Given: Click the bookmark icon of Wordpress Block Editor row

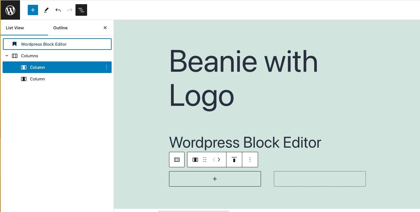Looking at the screenshot, I should click(x=15, y=44).
